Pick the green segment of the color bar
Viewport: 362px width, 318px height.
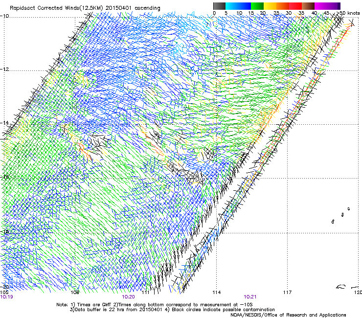pos(257,6)
